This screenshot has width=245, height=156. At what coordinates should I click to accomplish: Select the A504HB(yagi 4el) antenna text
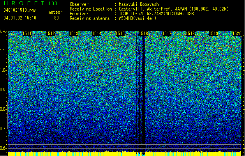137,18
